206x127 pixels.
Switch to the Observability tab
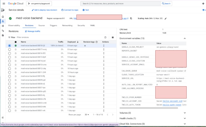pos(14,25)
